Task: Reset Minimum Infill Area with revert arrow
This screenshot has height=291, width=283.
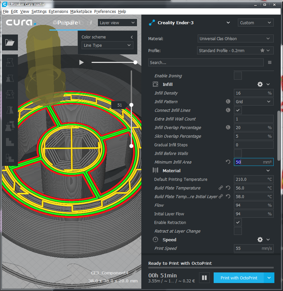Action: point(228,162)
